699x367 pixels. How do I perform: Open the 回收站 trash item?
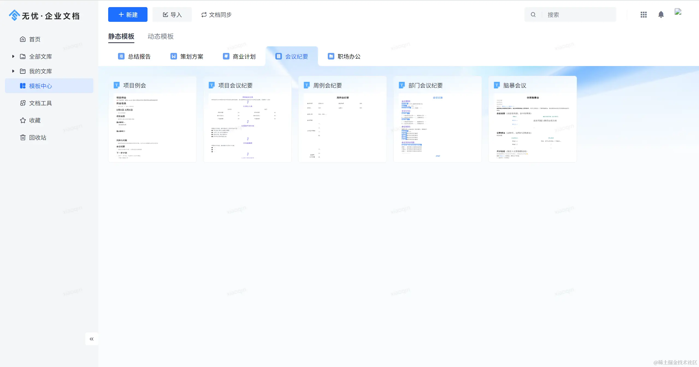[37, 138]
